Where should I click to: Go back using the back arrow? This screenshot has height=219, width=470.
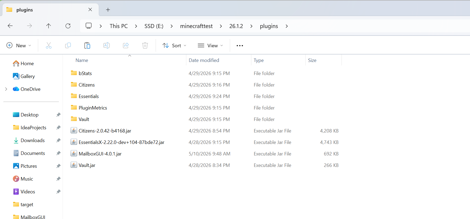coord(10,26)
